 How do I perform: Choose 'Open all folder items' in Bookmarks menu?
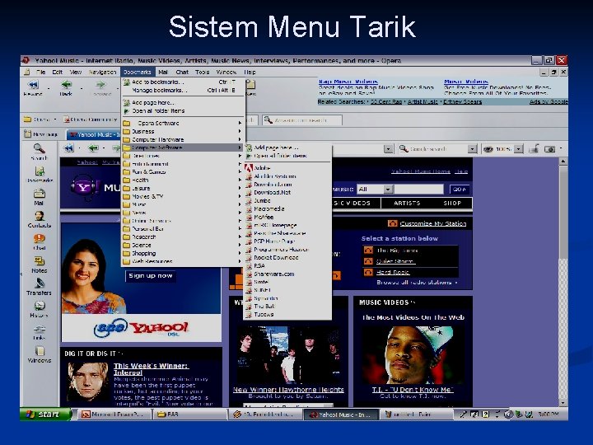tap(182, 111)
